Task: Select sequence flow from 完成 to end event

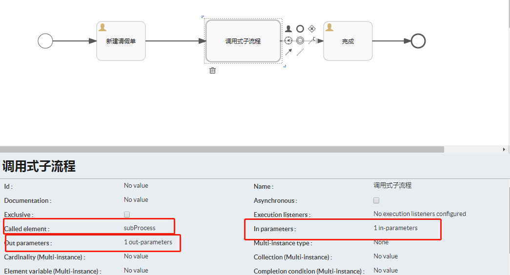Action: point(391,41)
